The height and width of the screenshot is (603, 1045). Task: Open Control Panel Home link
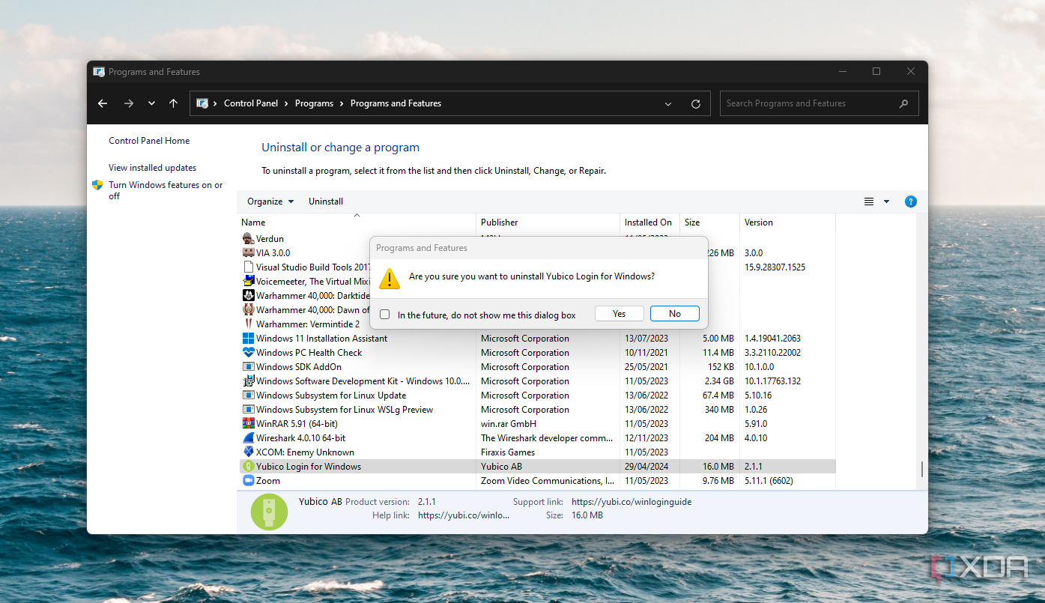149,141
